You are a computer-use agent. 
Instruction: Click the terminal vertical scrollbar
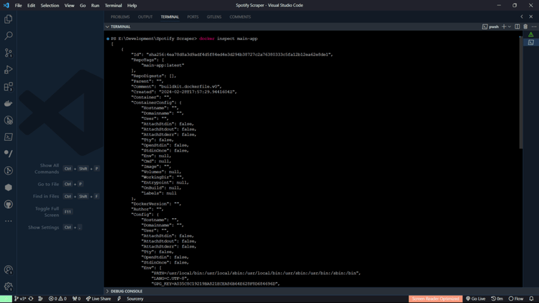[521, 93]
